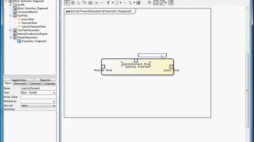Image resolution: width=254 pixels, height=142 pixels.
Task: Open the Multiplicity dropdown
Action: [38, 101]
